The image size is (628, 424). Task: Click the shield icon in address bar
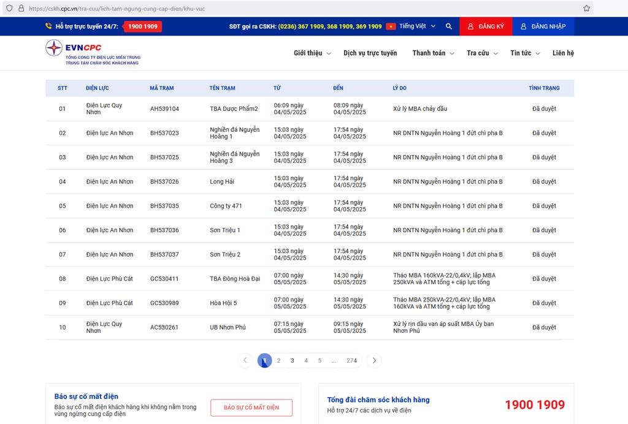[9, 9]
